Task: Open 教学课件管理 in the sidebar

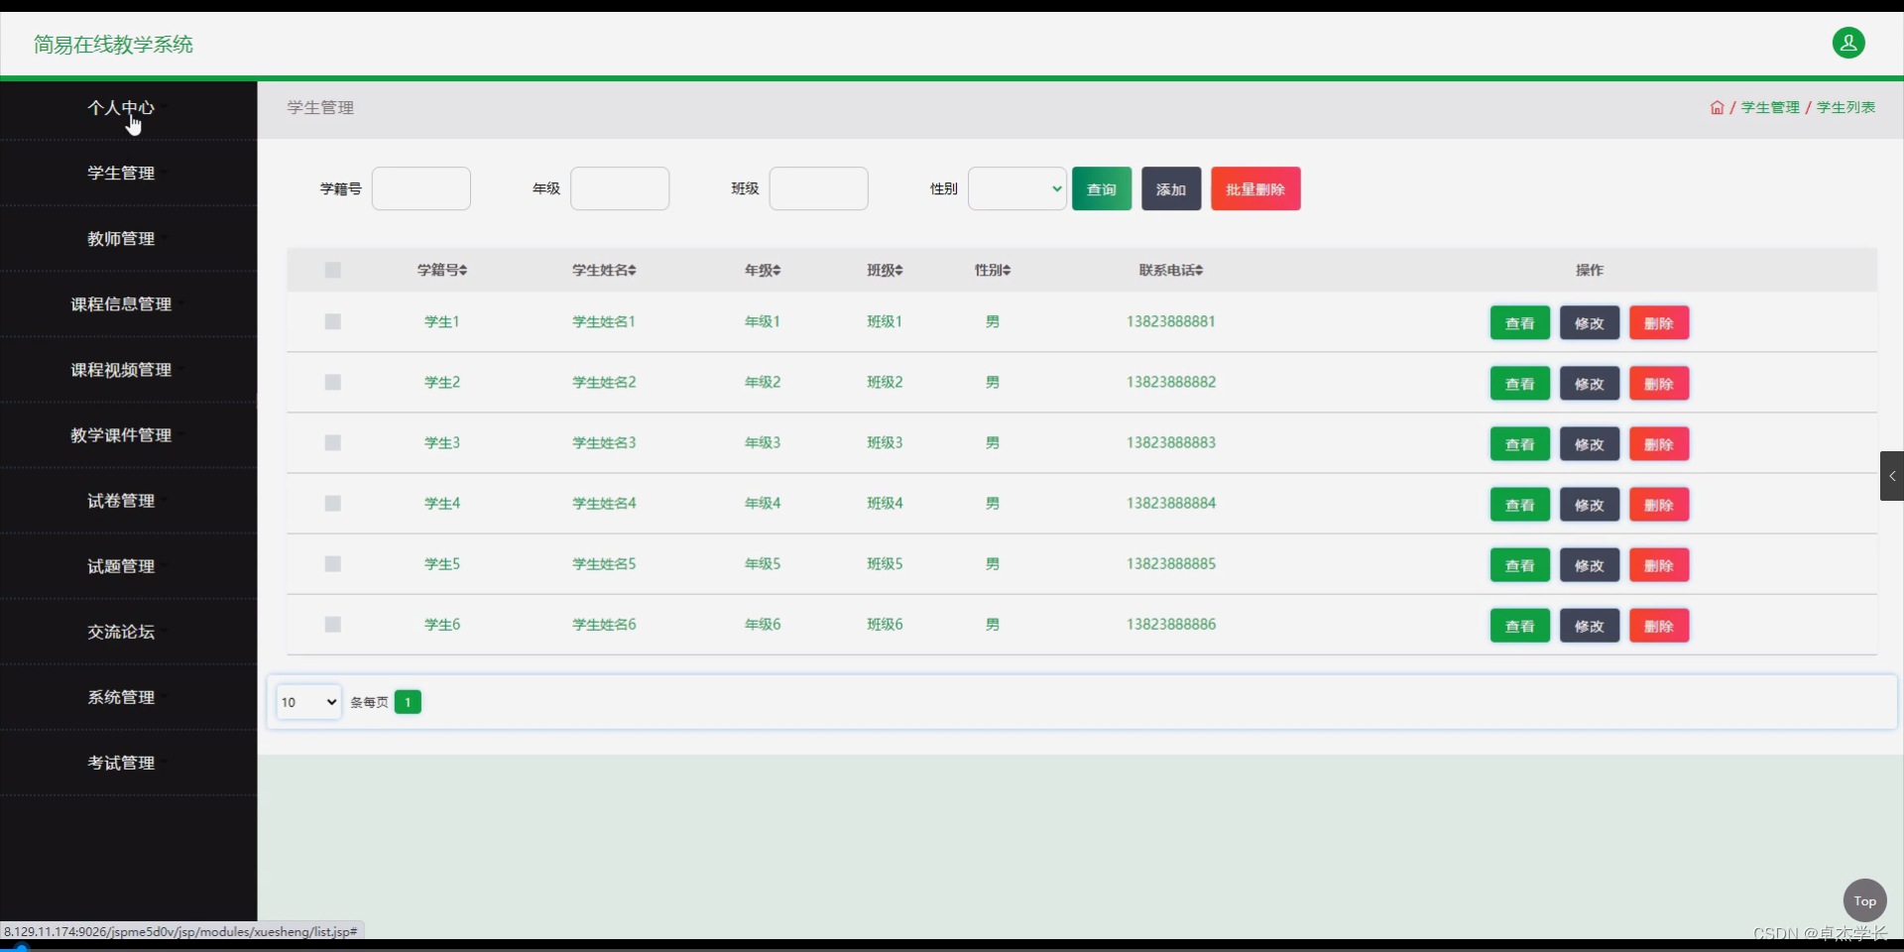Action: pos(121,434)
